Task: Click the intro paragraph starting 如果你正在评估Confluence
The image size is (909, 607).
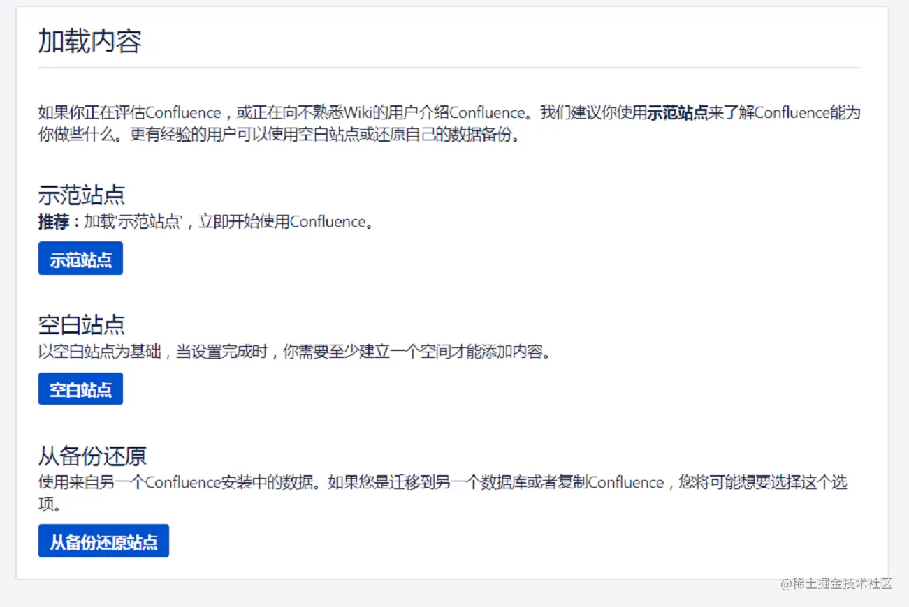Action: pos(449,123)
